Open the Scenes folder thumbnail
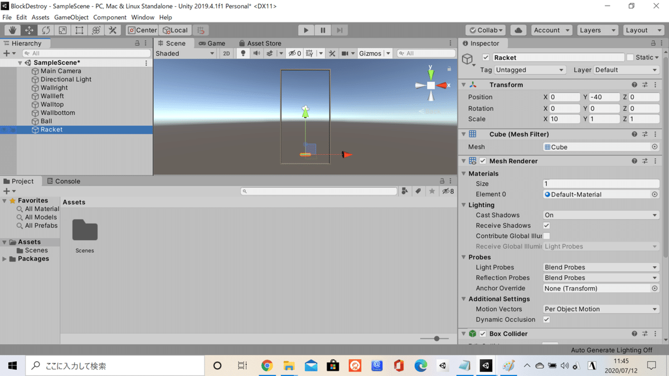 coord(85,231)
